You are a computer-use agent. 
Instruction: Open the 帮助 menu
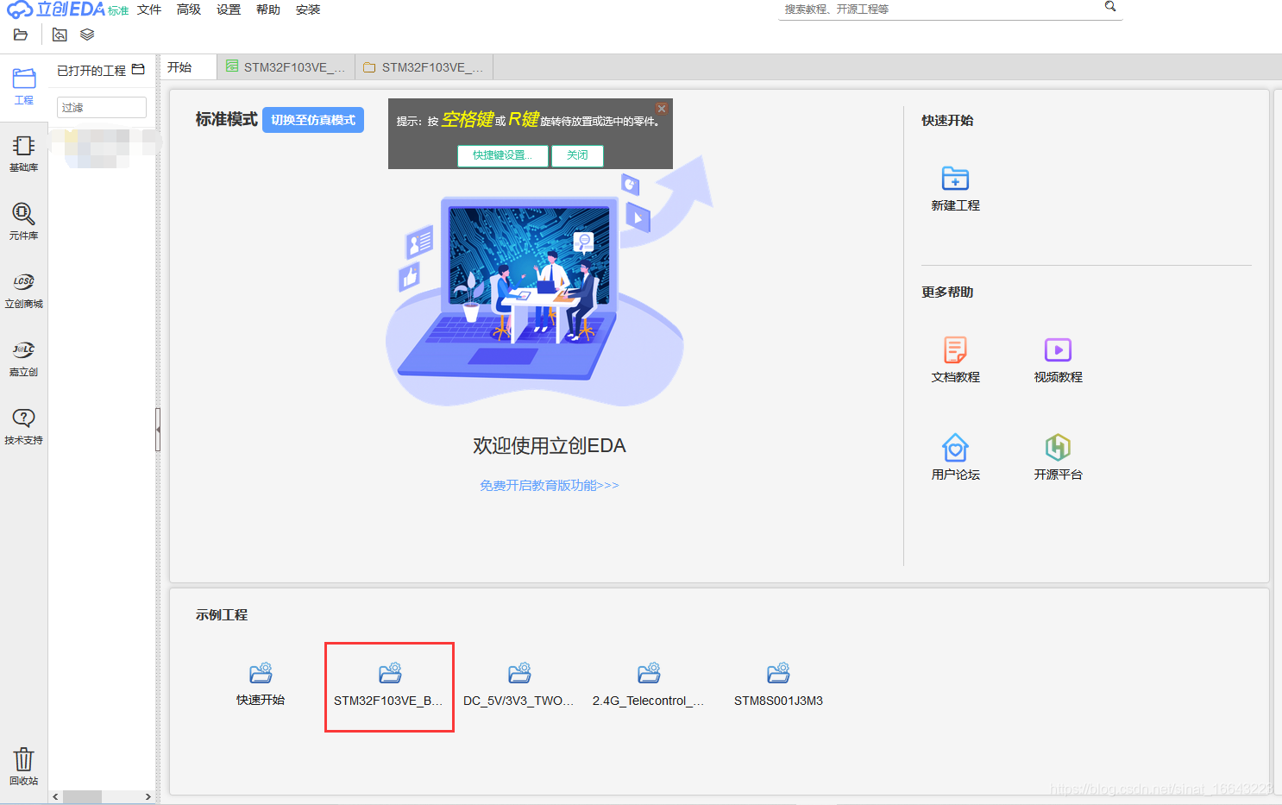click(268, 9)
